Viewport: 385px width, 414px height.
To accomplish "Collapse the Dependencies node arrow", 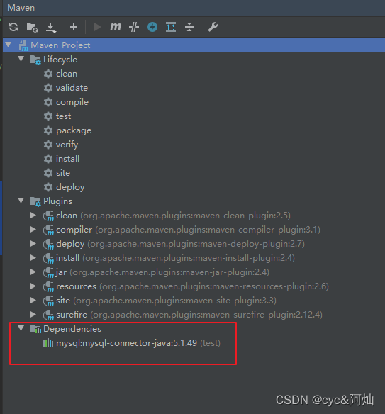I will pyautogui.click(x=21, y=328).
